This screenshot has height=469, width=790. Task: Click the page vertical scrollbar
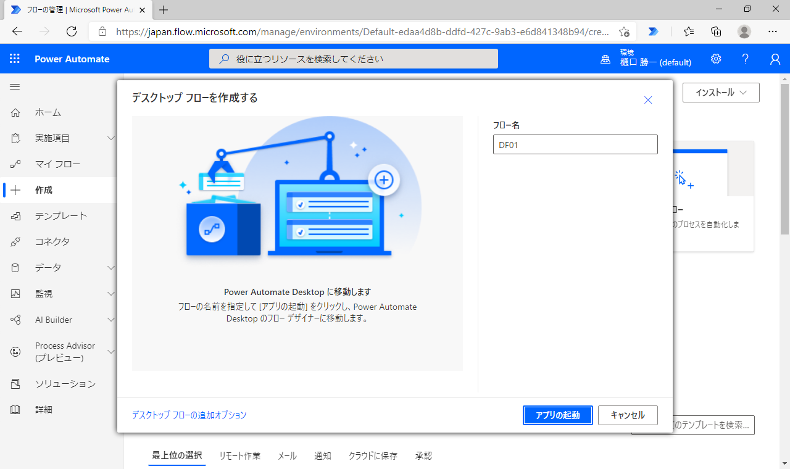[784, 158]
